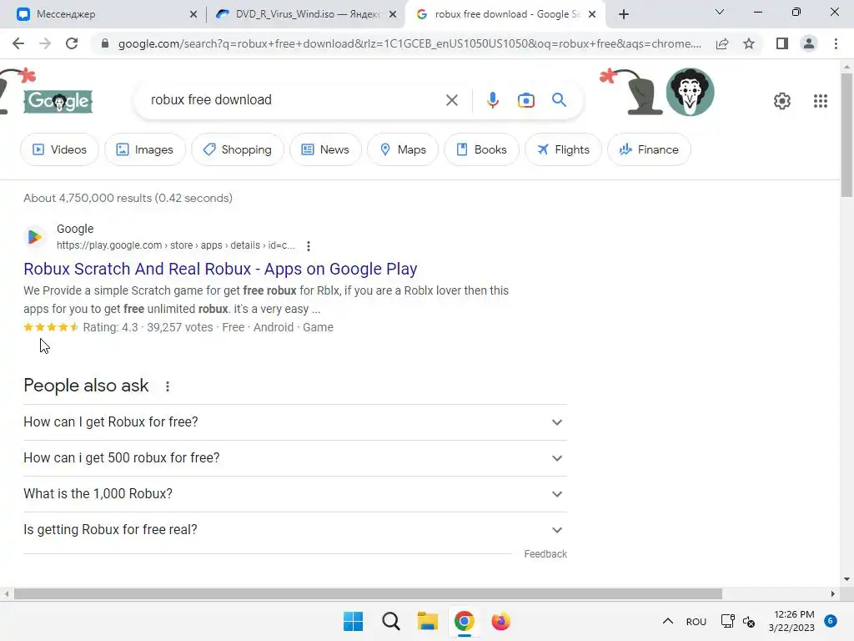Filter results by News

[325, 149]
